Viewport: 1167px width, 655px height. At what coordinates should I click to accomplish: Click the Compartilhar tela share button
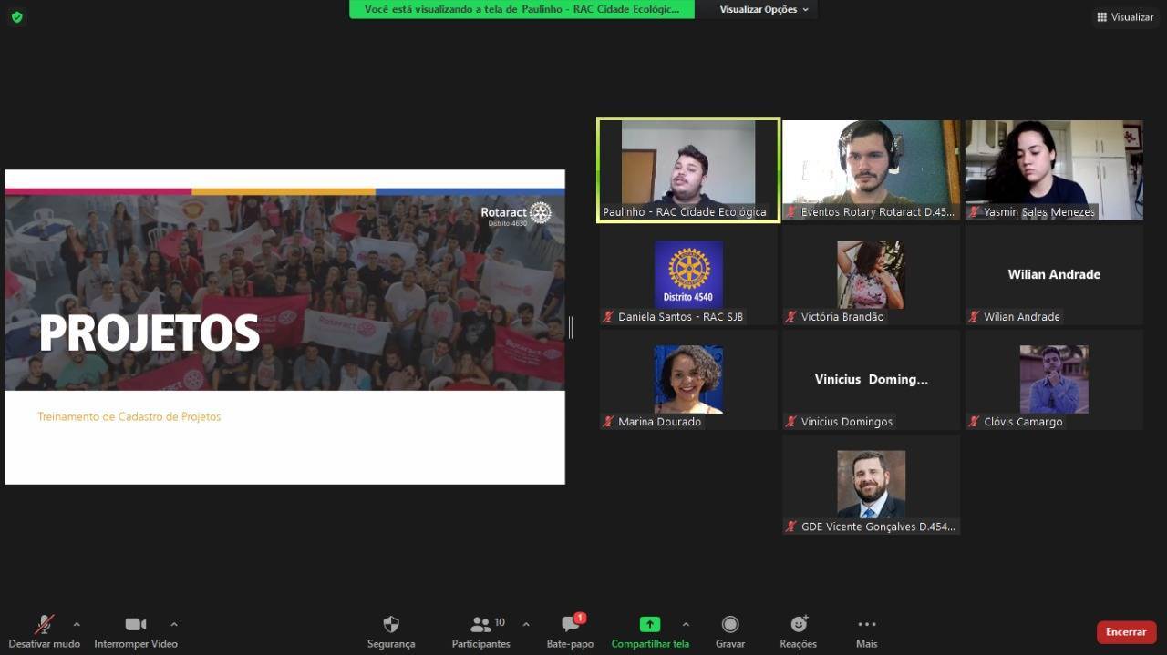pyautogui.click(x=649, y=631)
